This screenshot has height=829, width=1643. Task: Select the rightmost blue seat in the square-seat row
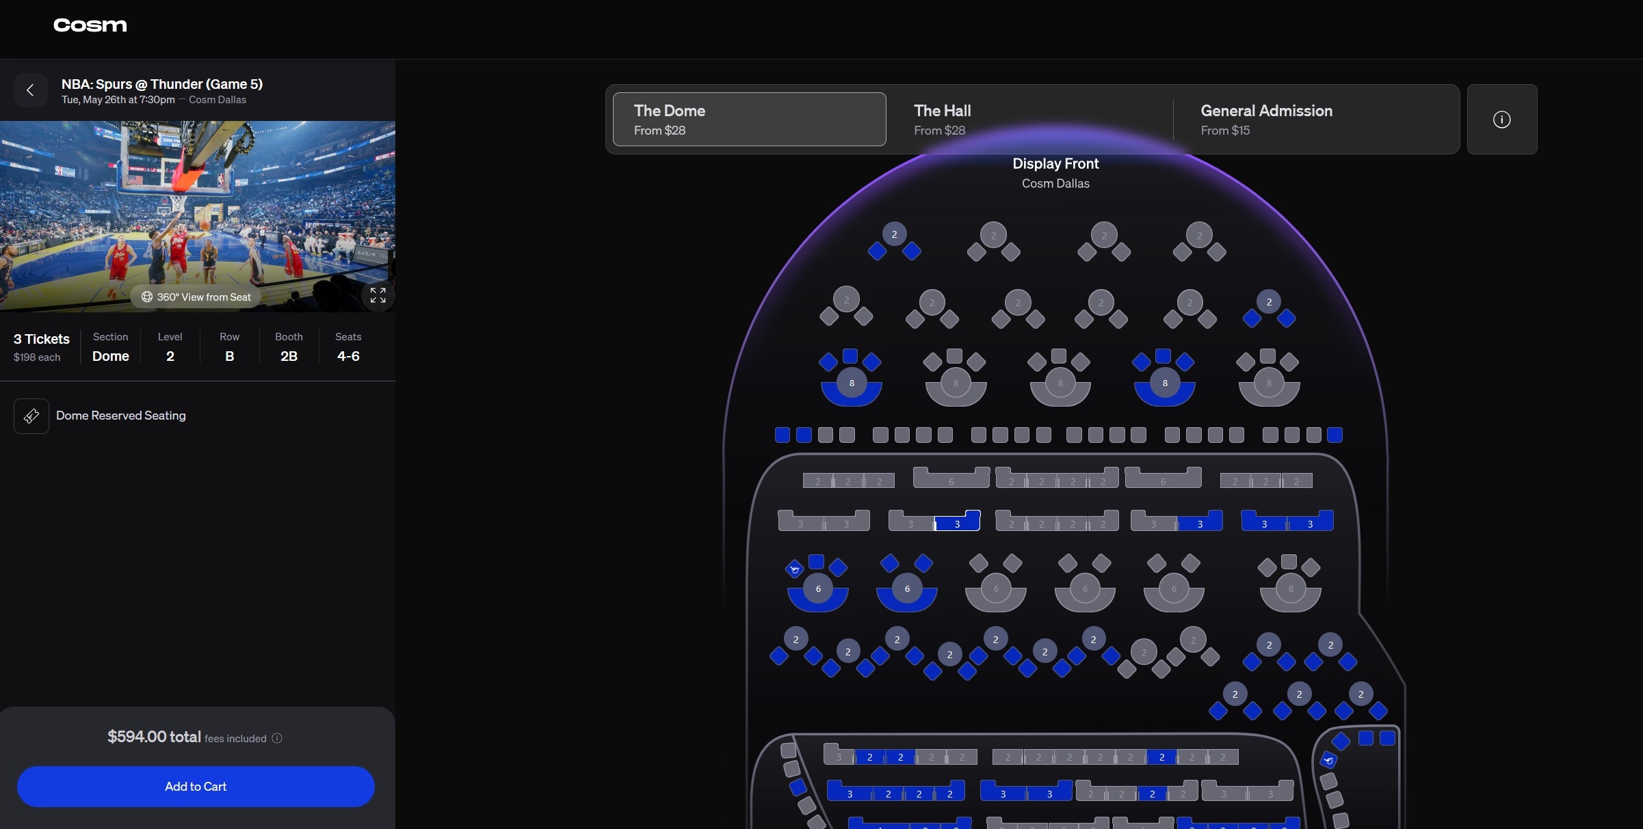pyautogui.click(x=1335, y=435)
